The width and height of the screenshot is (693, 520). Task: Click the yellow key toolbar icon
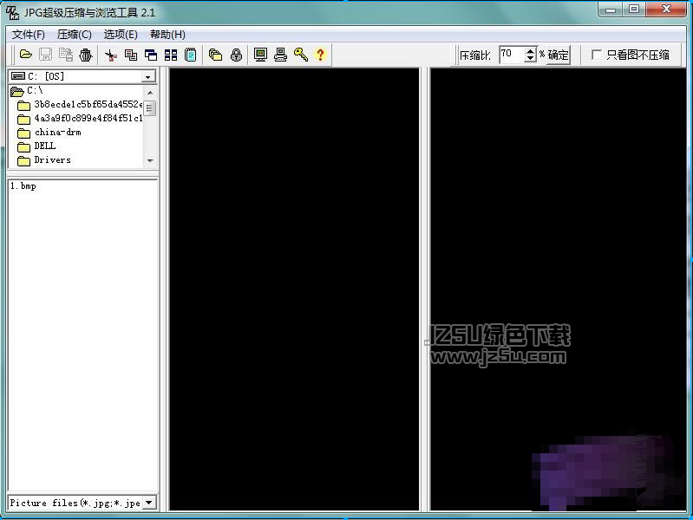(301, 55)
